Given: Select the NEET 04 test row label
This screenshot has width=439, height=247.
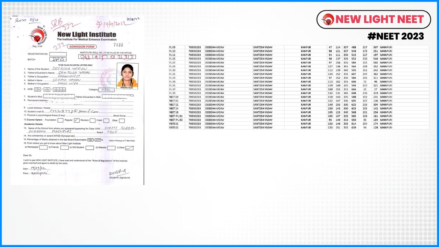Looking at the screenshot, I should 174,97.
